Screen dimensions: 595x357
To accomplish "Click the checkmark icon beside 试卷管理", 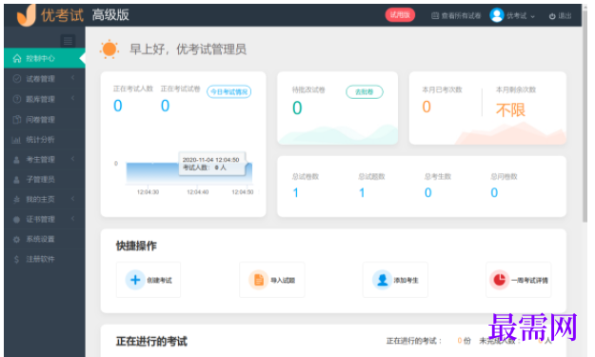I will (17, 78).
